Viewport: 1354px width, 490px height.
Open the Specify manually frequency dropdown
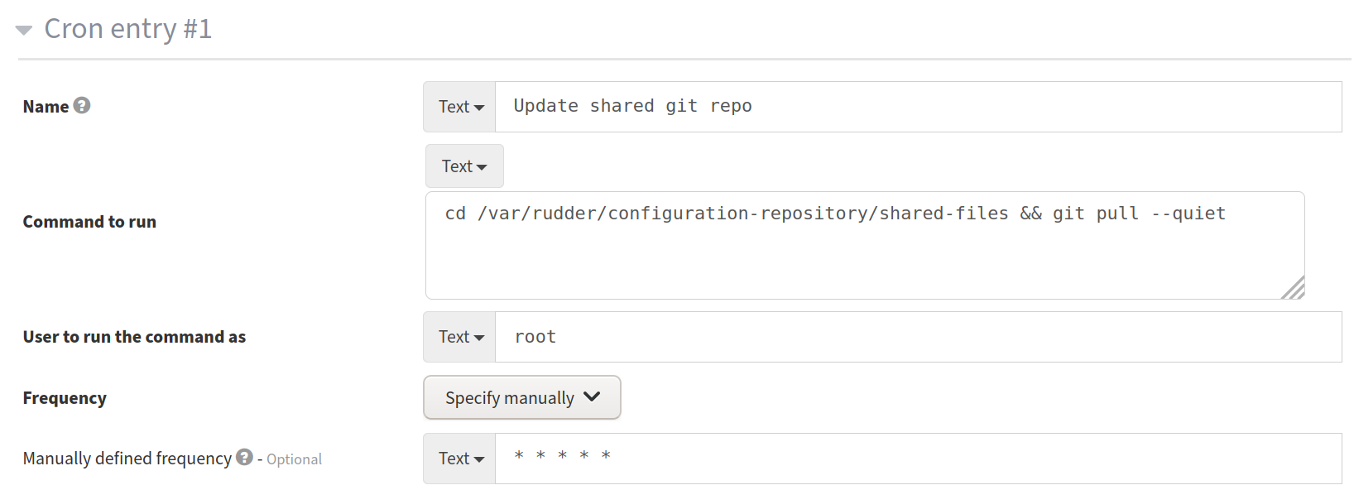tap(521, 397)
